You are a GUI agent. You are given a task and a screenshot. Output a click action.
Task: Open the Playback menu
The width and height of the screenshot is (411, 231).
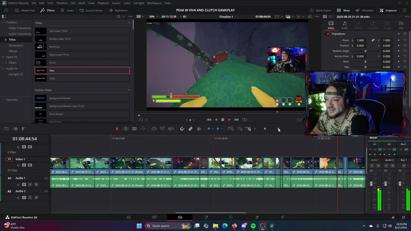[x=103, y=3]
